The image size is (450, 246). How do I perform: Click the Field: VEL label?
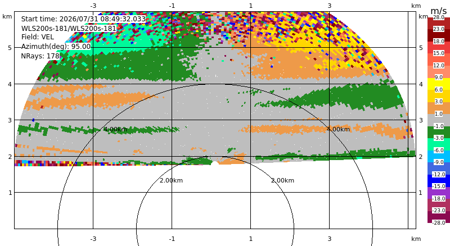38,37
